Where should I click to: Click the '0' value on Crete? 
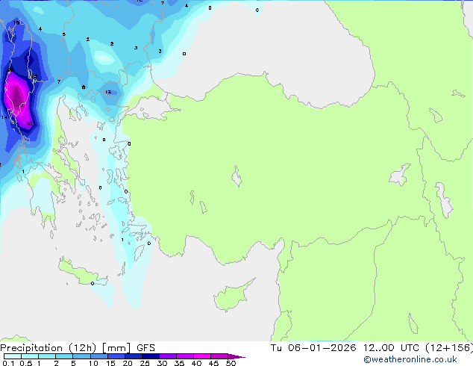click(93, 283)
